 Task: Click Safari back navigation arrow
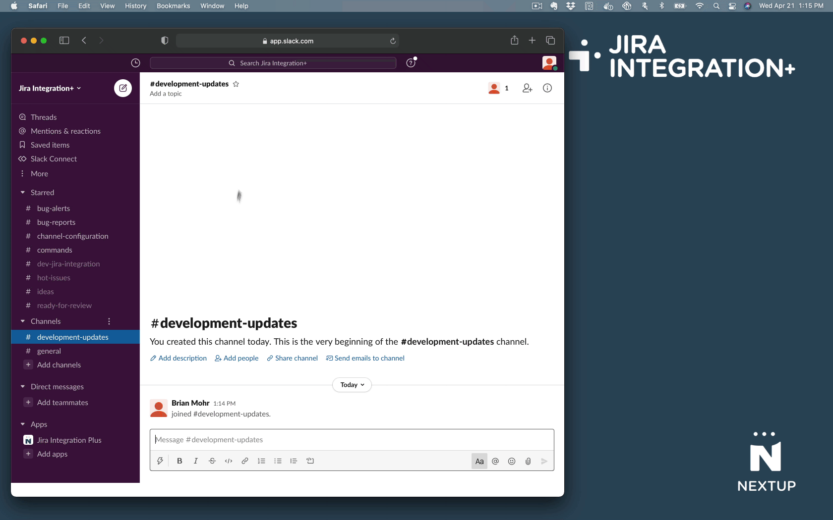coord(84,41)
